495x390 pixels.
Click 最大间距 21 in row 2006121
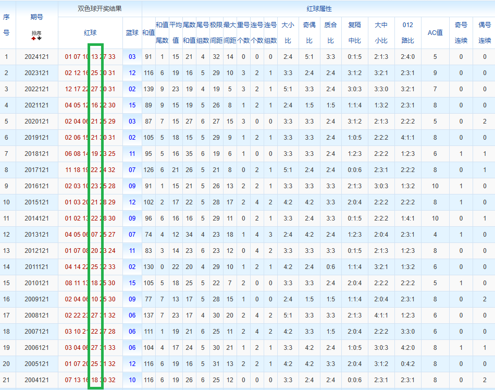229,348
